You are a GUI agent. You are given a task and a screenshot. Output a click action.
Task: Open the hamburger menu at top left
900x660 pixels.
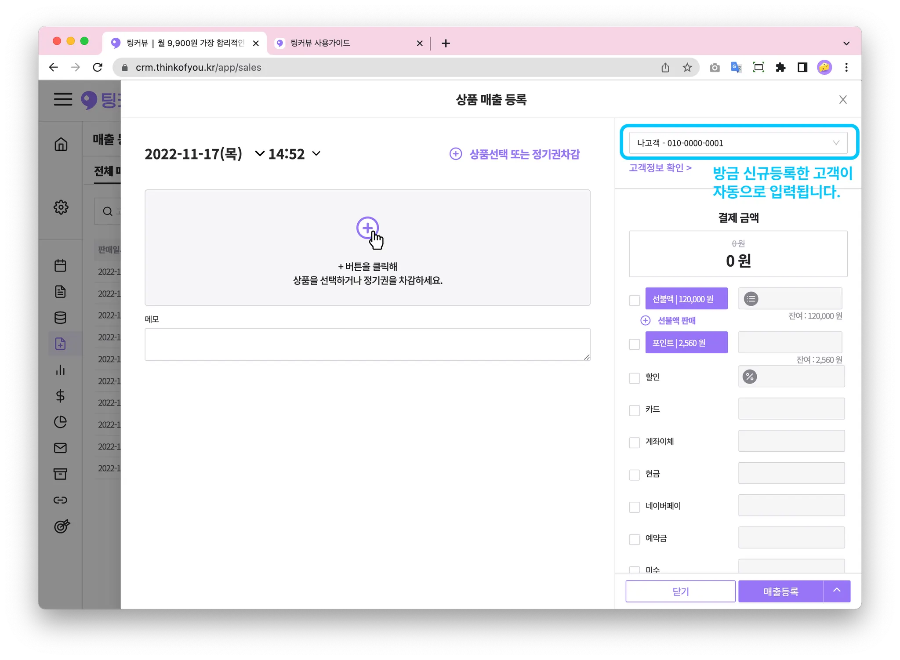pyautogui.click(x=63, y=99)
